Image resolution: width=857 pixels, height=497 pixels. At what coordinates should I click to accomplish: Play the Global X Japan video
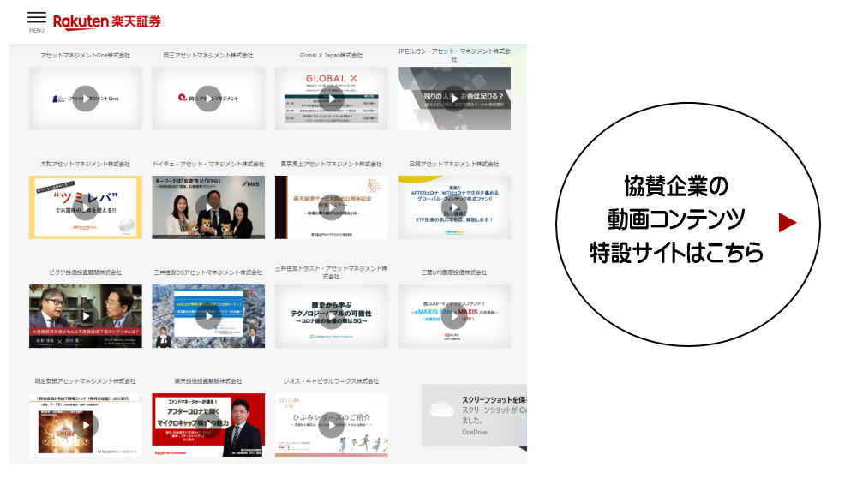331,99
